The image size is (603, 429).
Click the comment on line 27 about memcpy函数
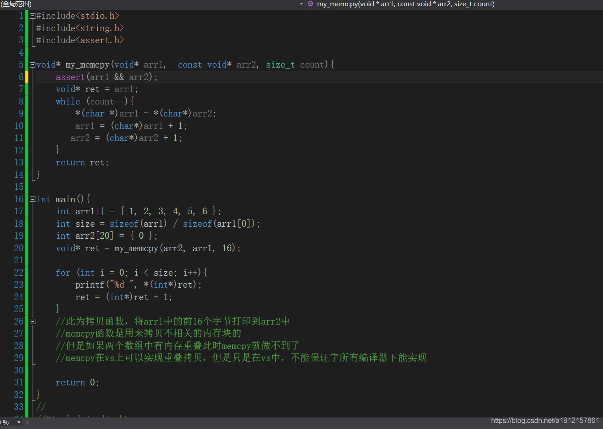pyautogui.click(x=148, y=333)
